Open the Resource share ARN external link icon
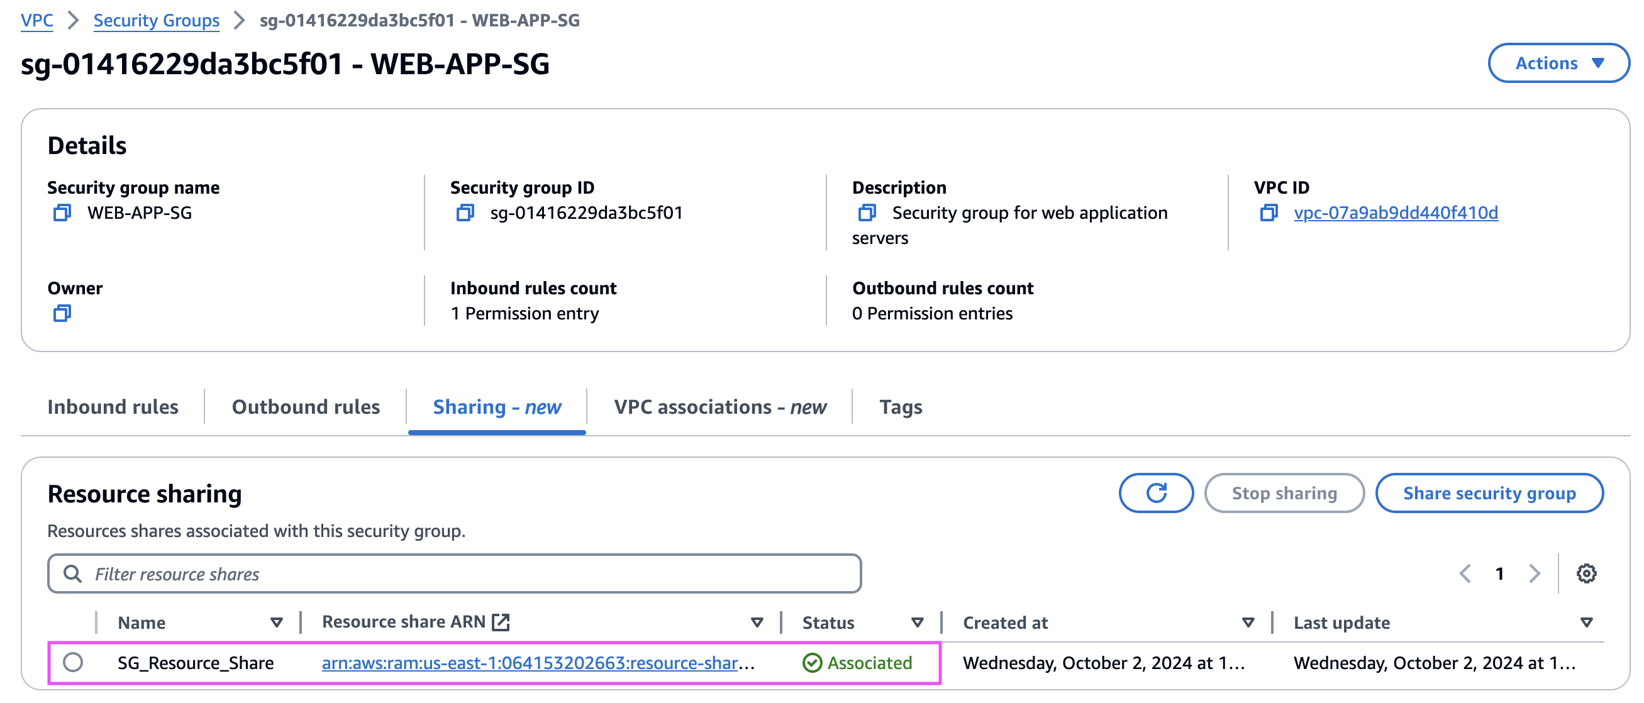Screen dimensions: 1644x703 pyautogui.click(x=501, y=621)
